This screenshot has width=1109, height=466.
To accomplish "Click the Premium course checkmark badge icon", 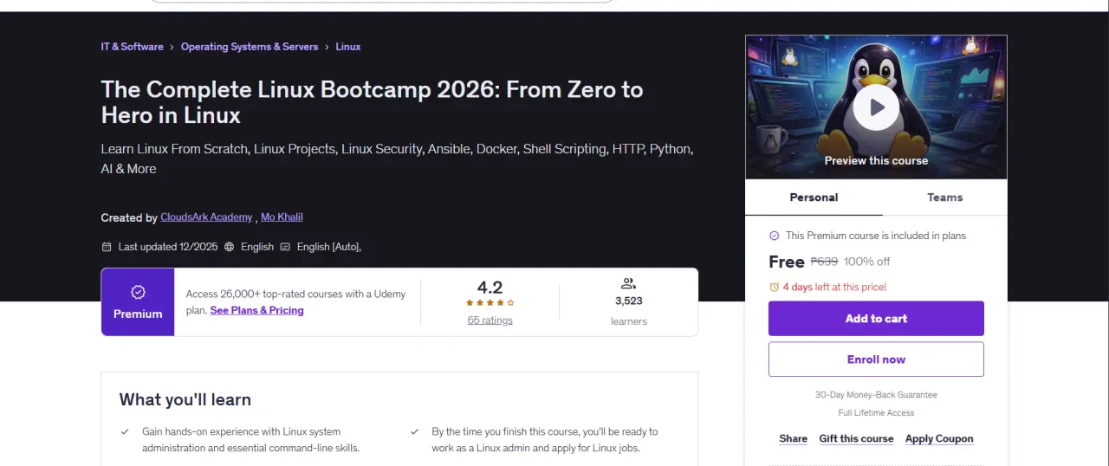I will [775, 236].
